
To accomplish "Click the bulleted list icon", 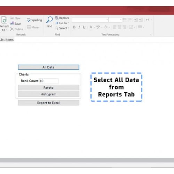I will (125, 20).
